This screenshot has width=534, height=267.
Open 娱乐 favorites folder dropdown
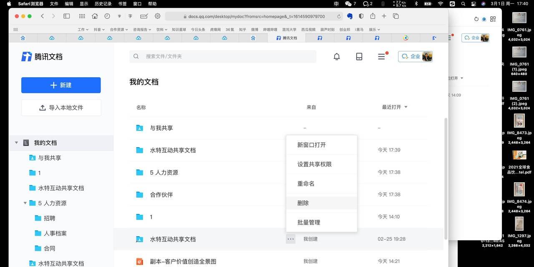click(374, 30)
